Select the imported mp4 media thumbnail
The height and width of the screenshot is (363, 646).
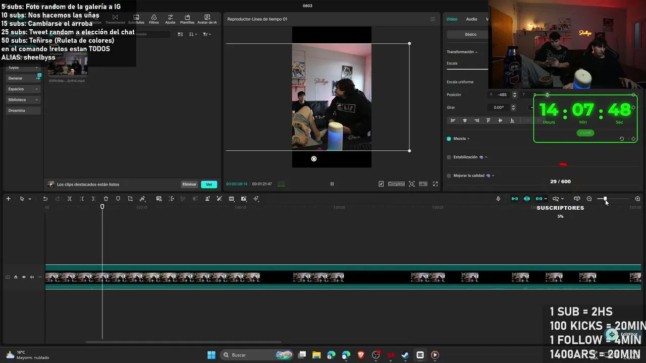pos(67,65)
